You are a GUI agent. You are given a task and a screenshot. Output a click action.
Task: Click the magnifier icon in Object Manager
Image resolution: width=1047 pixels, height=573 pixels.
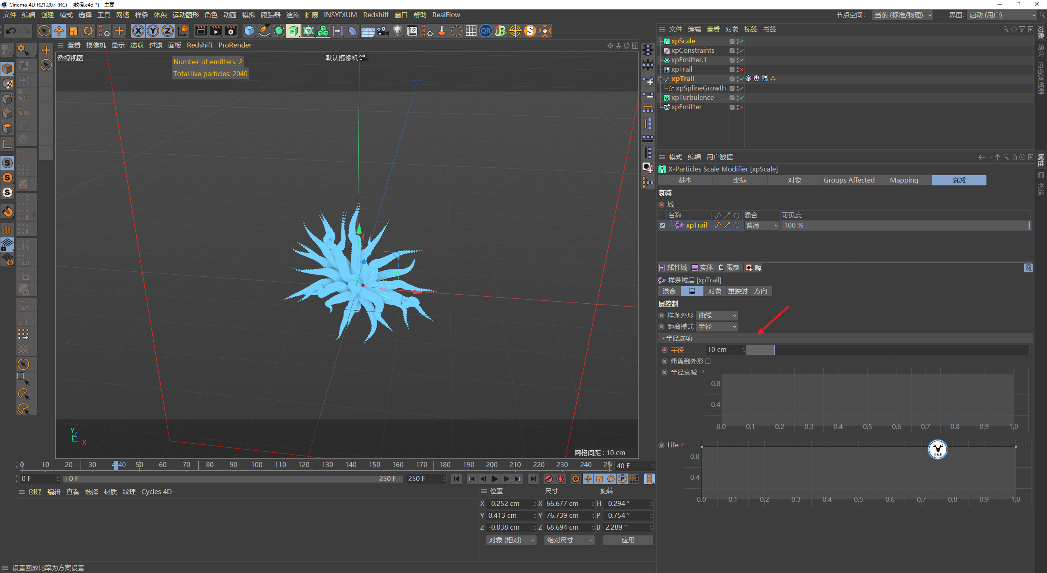(1006, 29)
